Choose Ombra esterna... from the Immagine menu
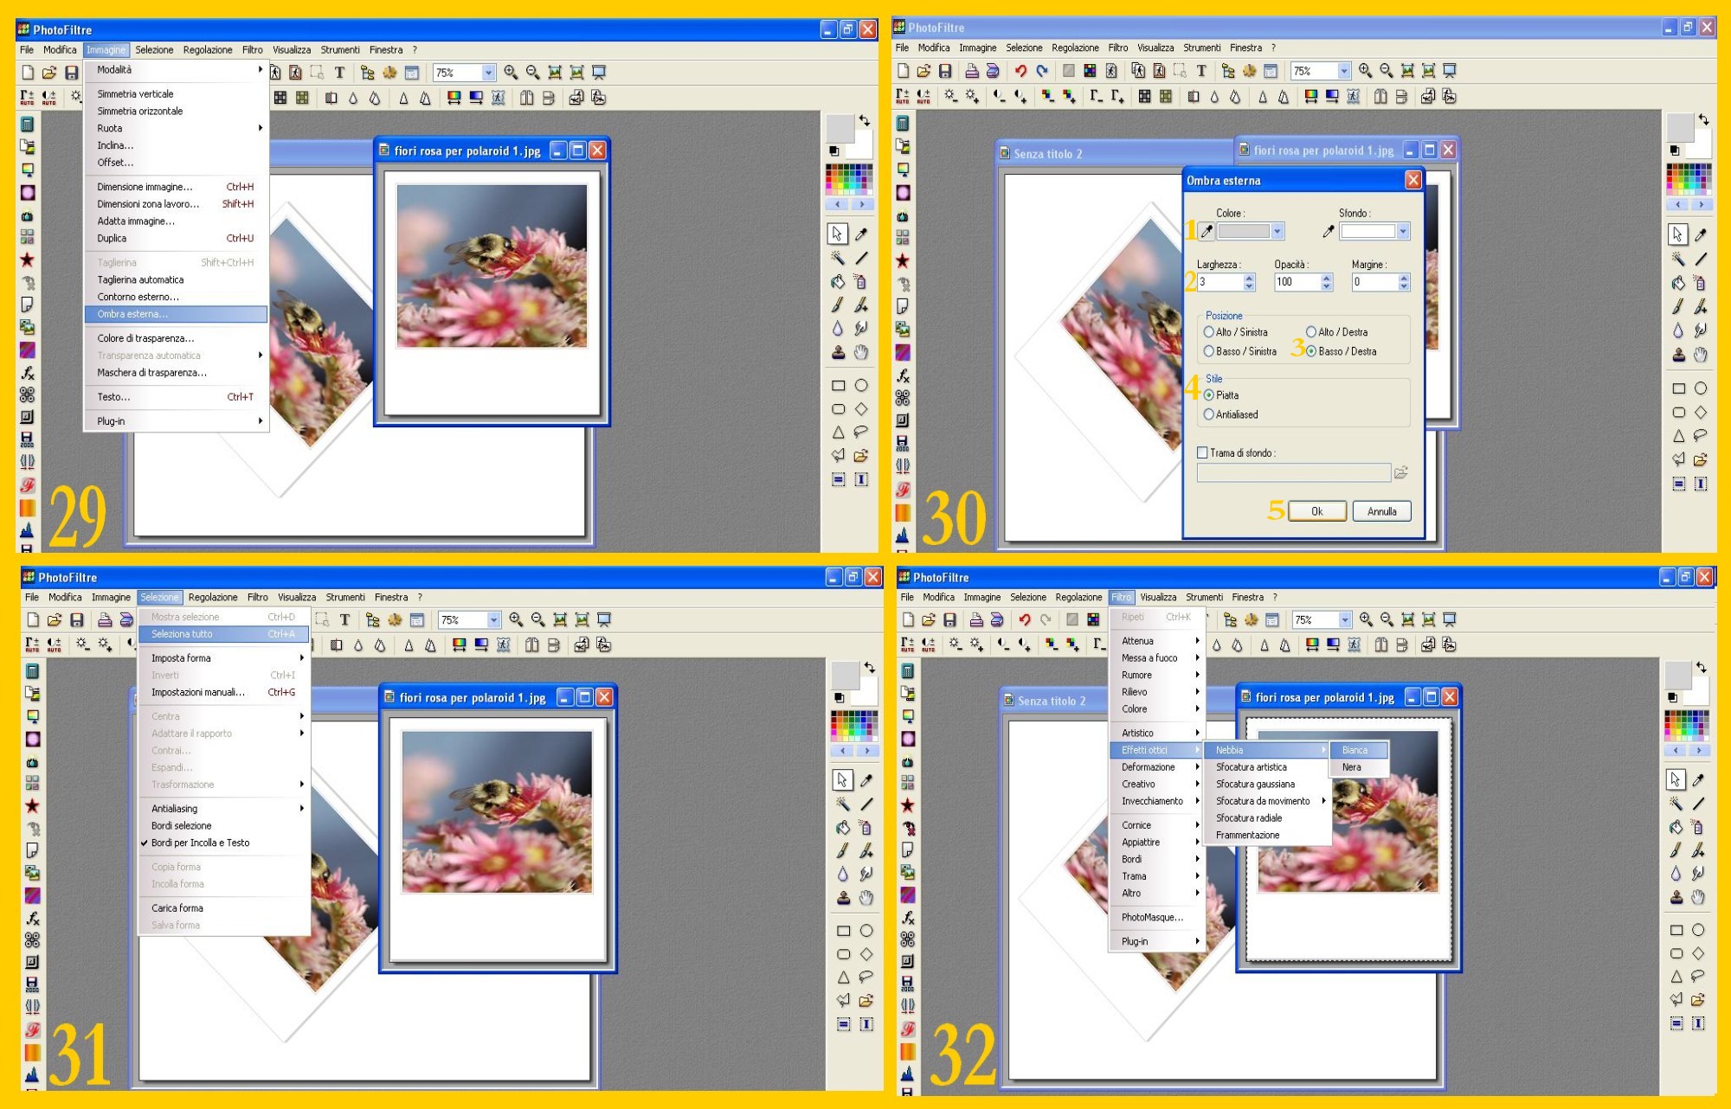The height and width of the screenshot is (1109, 1731). (x=132, y=314)
